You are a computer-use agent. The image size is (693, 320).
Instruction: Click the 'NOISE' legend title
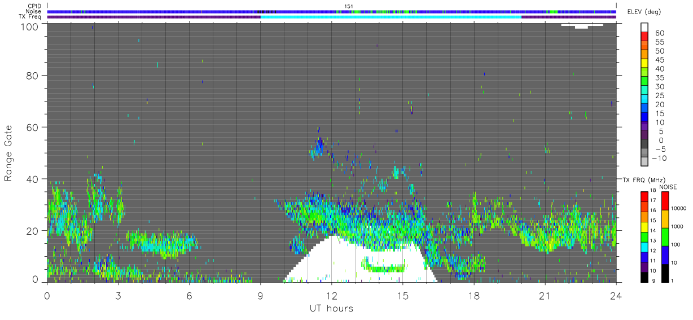pyautogui.click(x=667, y=187)
